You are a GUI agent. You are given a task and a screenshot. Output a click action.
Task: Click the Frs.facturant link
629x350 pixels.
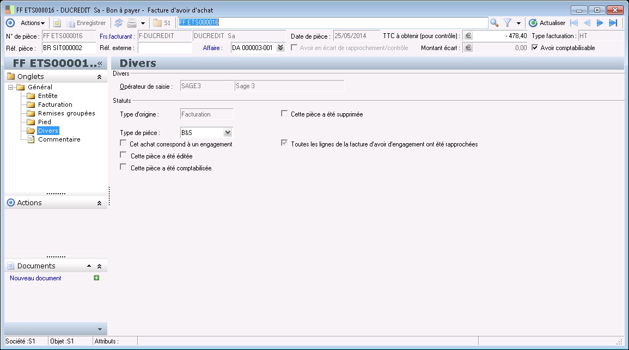117,36
